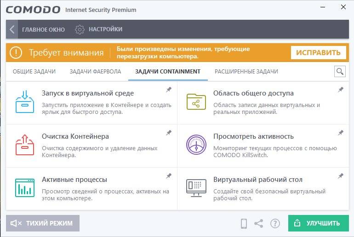The image size is (354, 237).
Task: Click the УЛУЧШИТЬ upgrade button
Action: coord(318,223)
